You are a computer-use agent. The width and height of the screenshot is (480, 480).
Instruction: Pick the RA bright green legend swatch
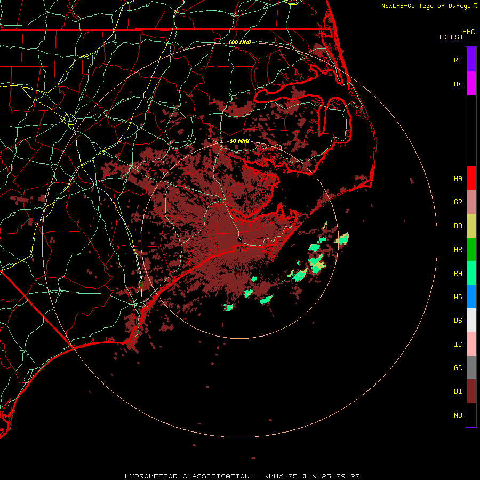[x=471, y=273]
